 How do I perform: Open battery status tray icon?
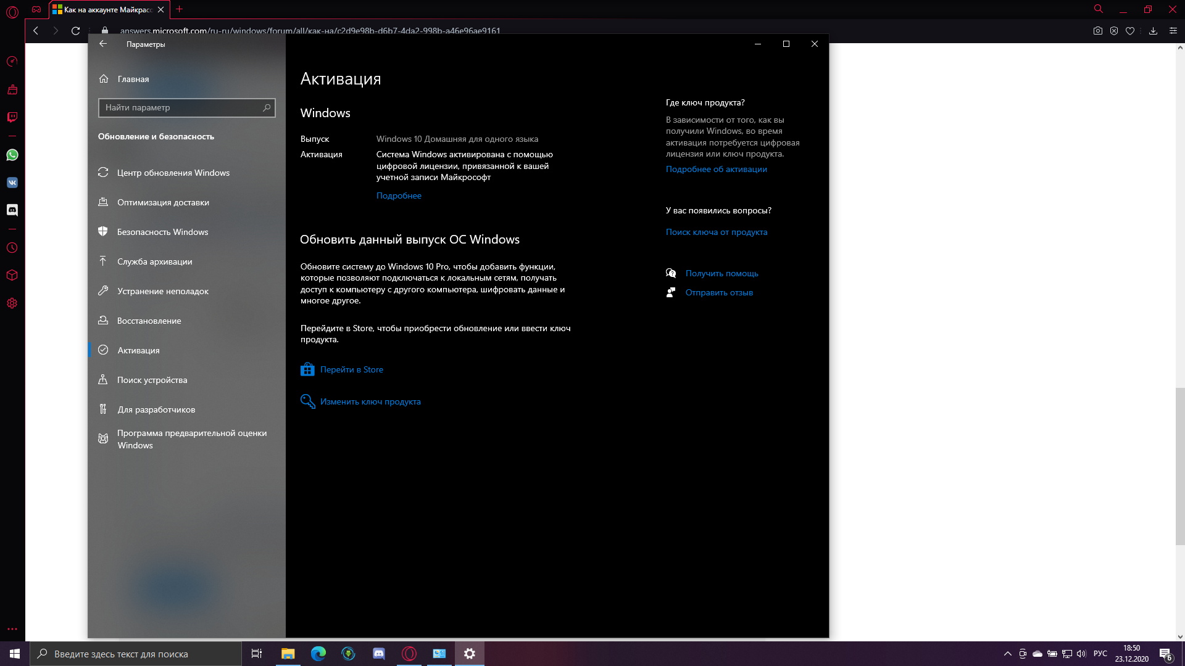pos(1052,654)
